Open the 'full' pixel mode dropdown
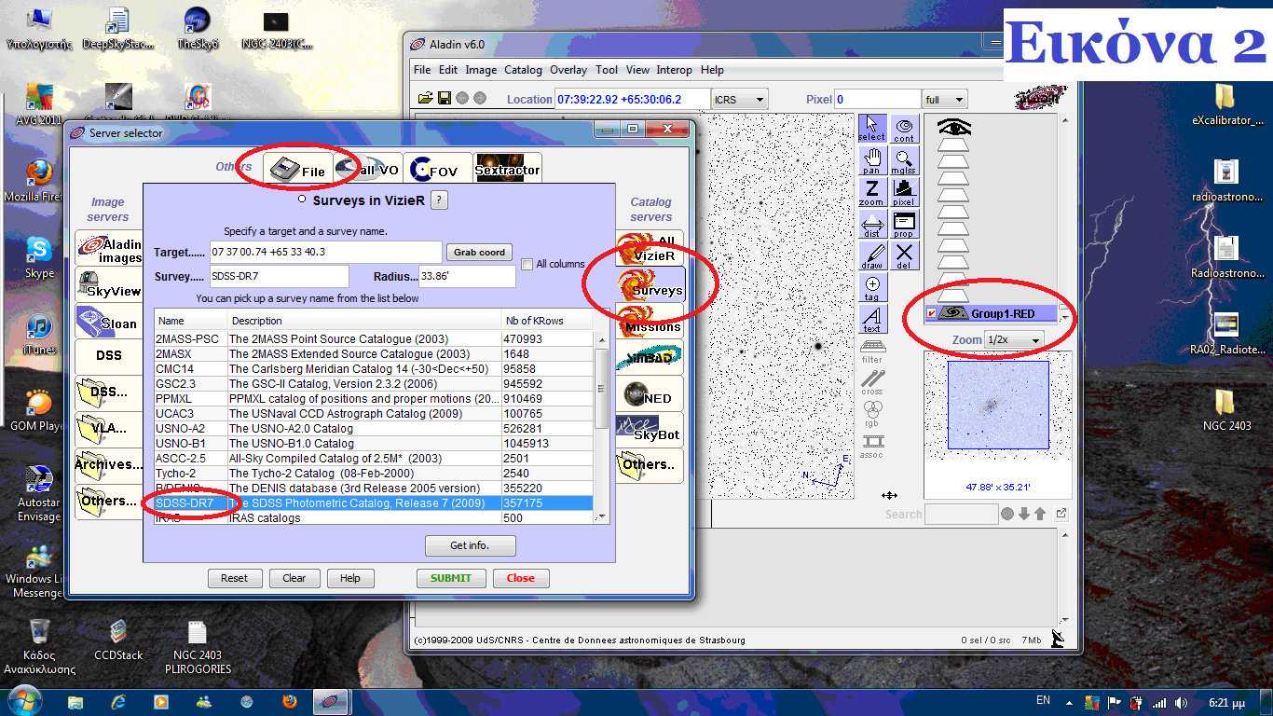Image resolution: width=1273 pixels, height=716 pixels. pyautogui.click(x=944, y=99)
